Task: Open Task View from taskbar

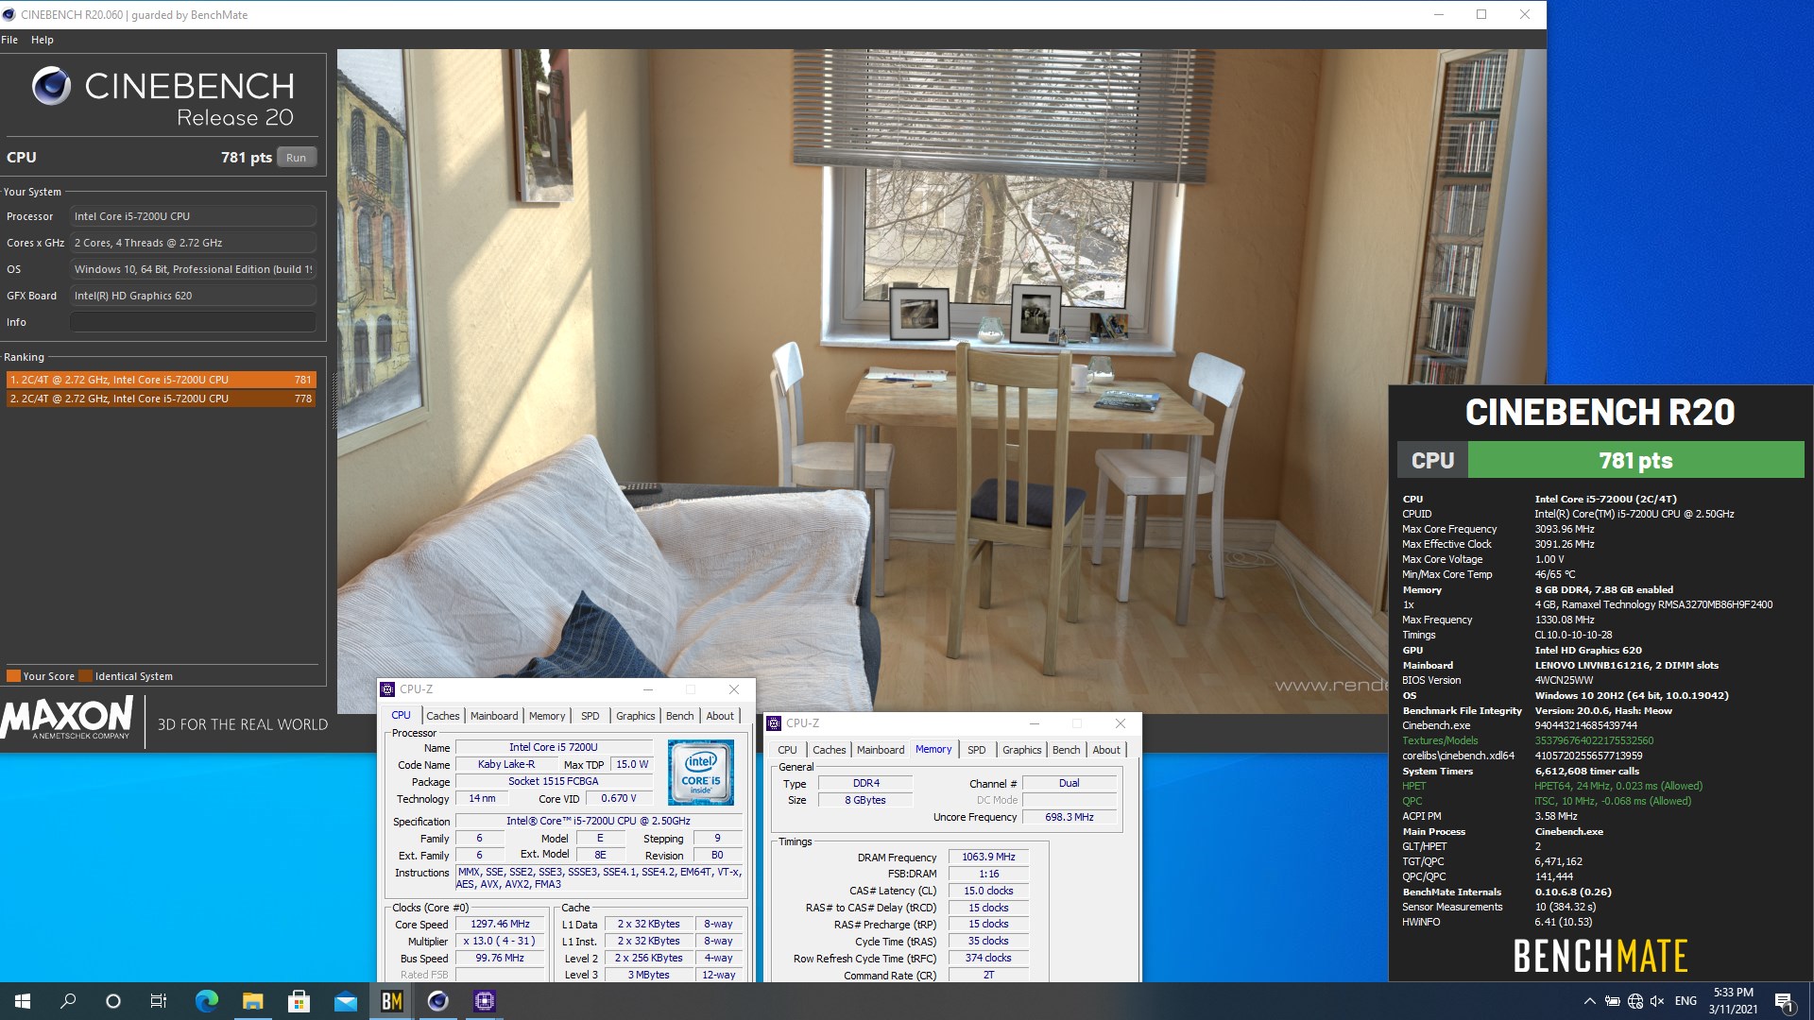Action: pyautogui.click(x=159, y=1001)
